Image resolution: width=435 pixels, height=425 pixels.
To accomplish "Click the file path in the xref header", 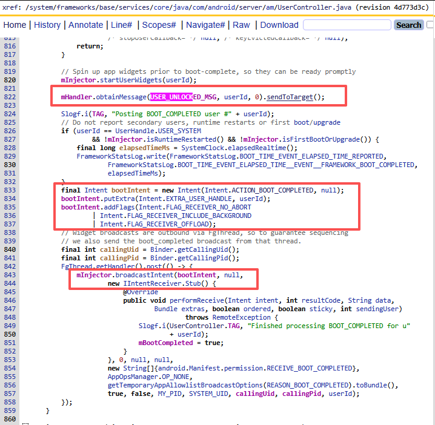I will click(188, 7).
